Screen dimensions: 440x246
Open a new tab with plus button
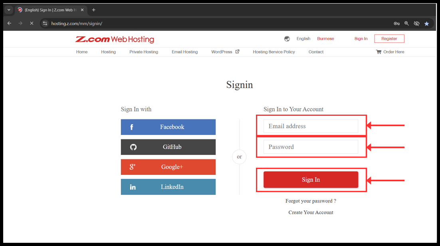pos(94,10)
